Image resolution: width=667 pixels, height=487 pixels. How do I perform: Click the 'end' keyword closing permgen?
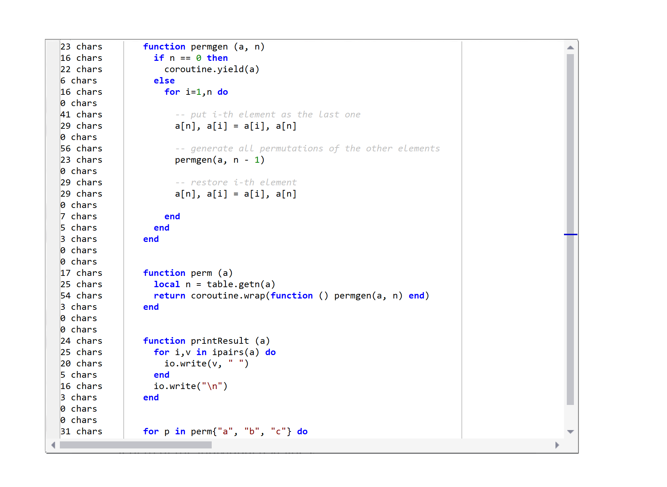pos(151,239)
